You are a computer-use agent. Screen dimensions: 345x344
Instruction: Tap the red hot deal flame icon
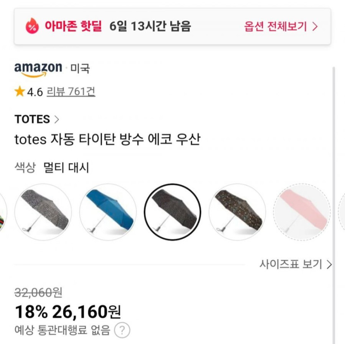31,27
